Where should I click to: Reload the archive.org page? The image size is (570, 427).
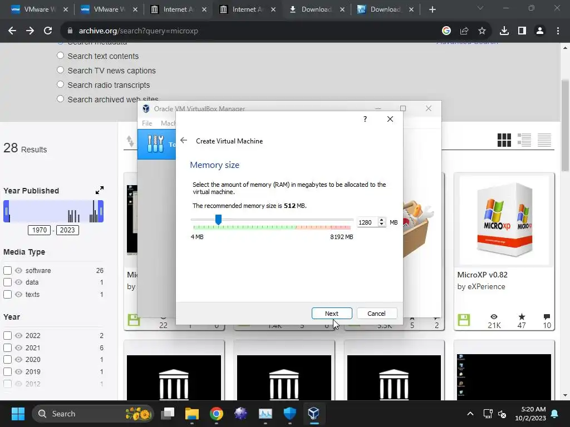[48, 31]
